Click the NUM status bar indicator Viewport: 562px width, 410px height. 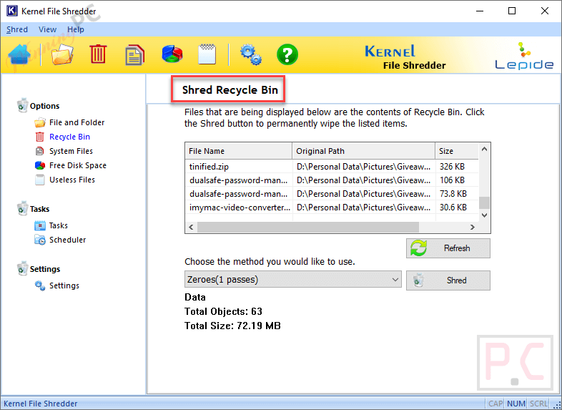tap(516, 404)
